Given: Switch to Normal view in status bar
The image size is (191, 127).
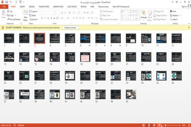Looking at the screenshot, I should pos(144,125).
